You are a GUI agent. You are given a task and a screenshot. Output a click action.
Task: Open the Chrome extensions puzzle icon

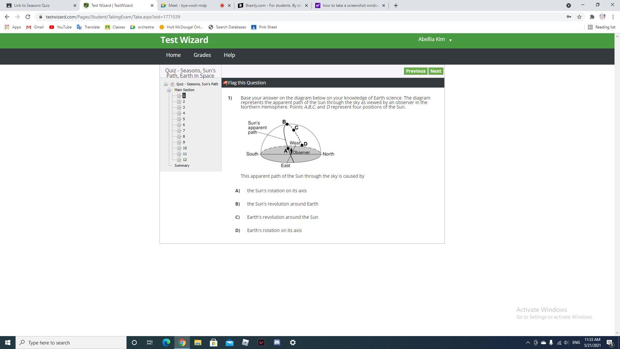[x=592, y=17]
